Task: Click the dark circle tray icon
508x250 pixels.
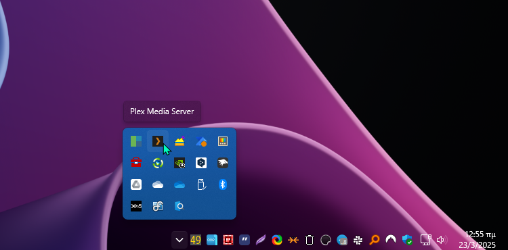Action: 326,240
